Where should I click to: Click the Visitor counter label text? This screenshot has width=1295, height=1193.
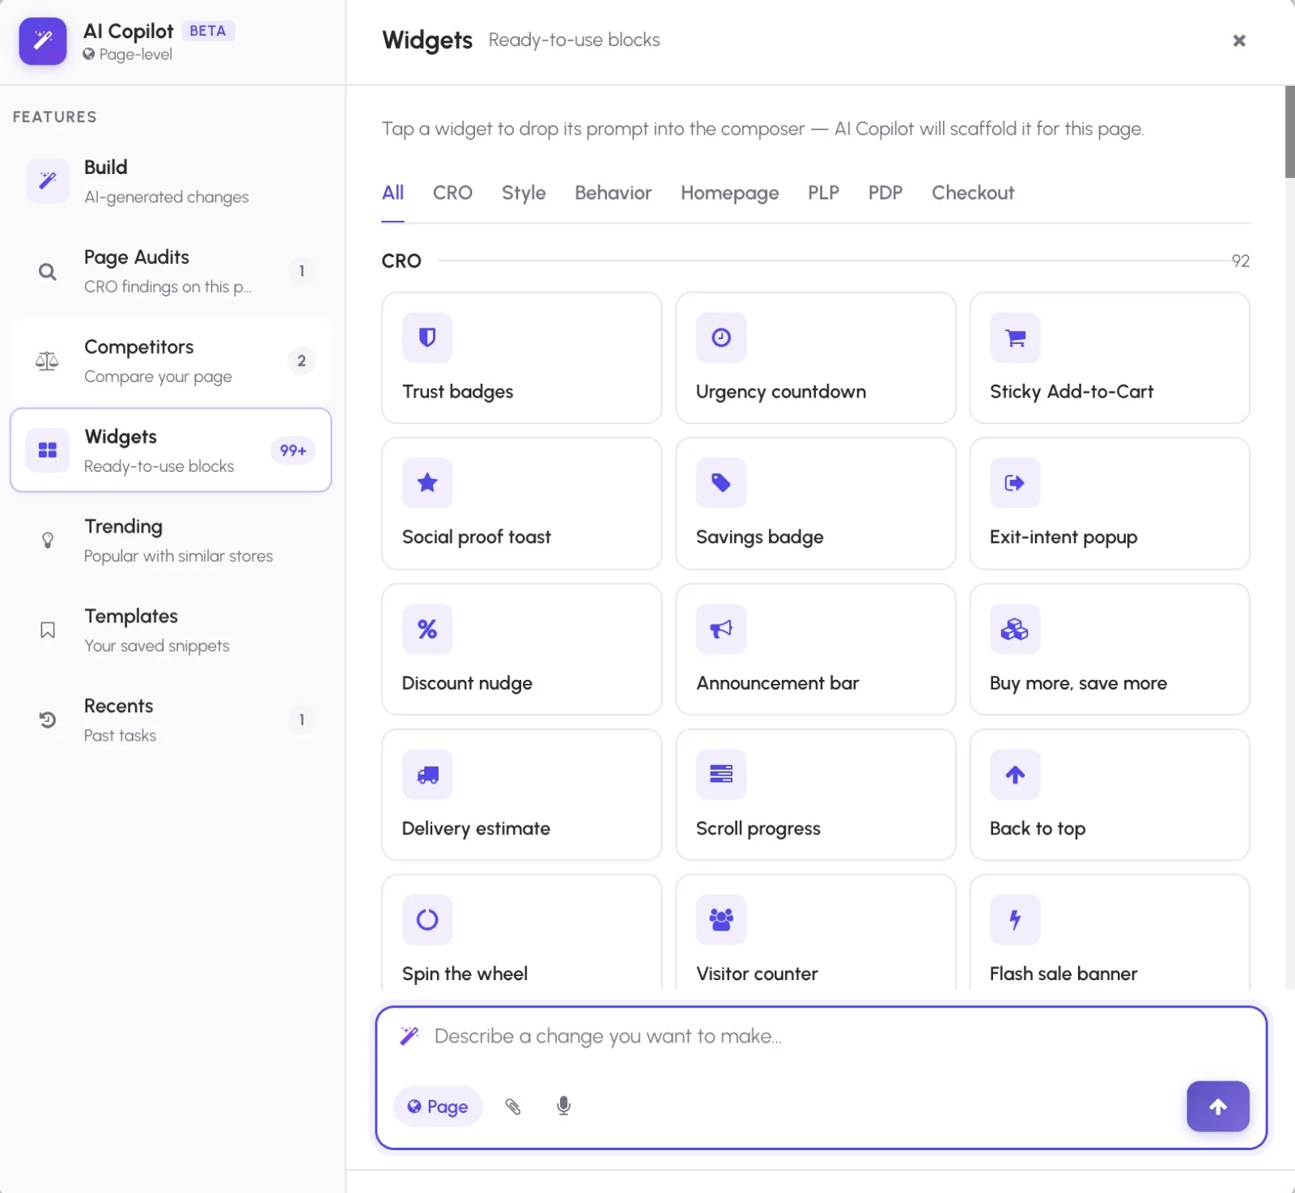click(x=757, y=974)
